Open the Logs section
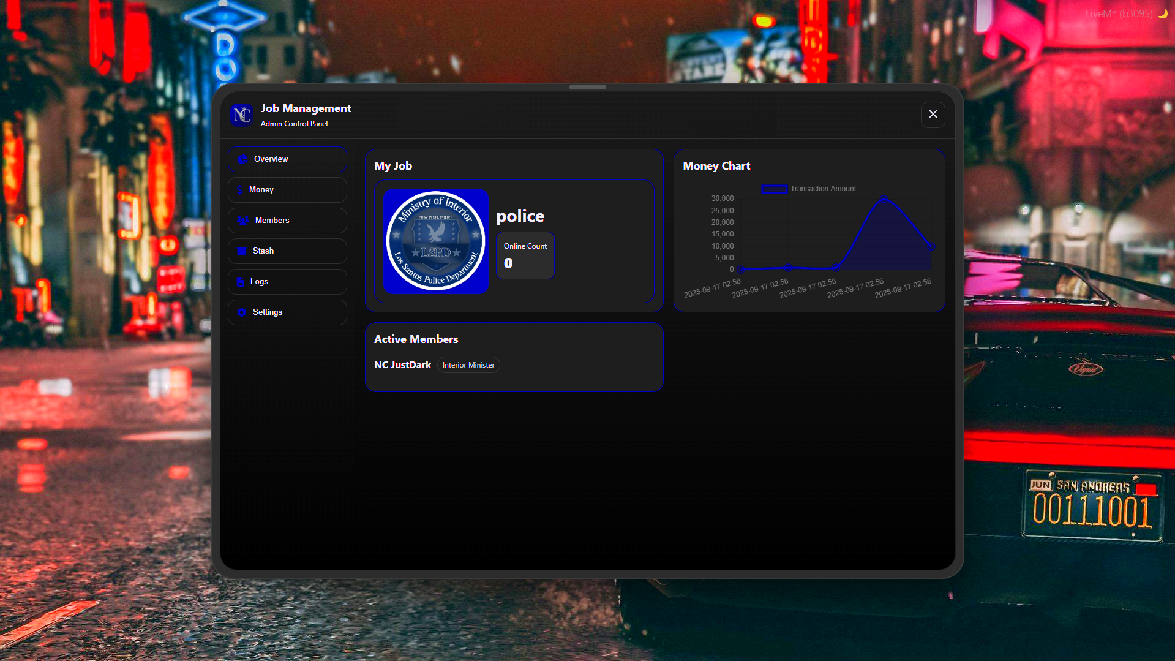1175x661 pixels. [x=287, y=282]
